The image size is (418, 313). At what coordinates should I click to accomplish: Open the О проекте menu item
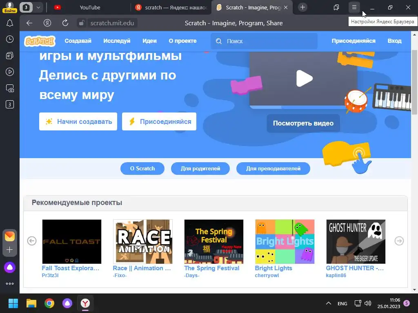[182, 41]
